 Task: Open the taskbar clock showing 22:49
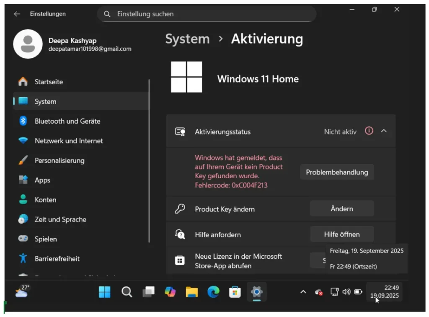385,291
